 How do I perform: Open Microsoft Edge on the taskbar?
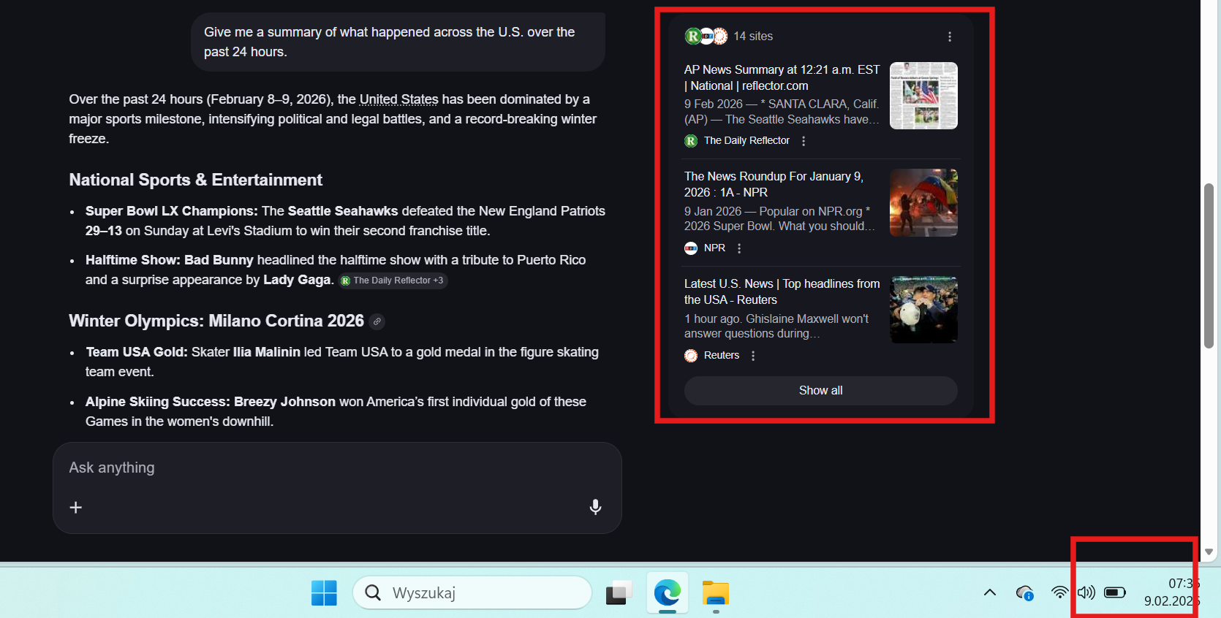point(667,592)
